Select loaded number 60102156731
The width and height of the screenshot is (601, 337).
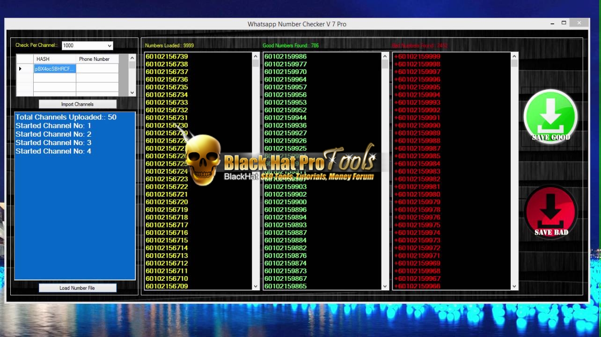point(167,118)
